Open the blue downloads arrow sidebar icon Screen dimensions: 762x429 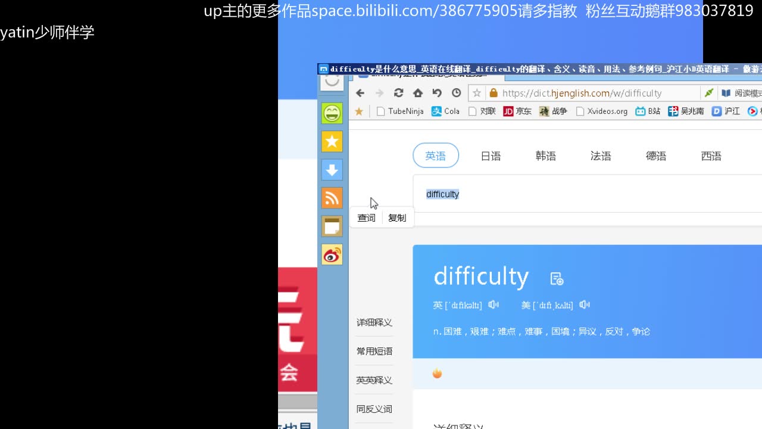point(332,170)
